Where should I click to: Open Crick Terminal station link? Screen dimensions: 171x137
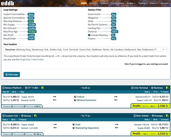(x=141, y=88)
